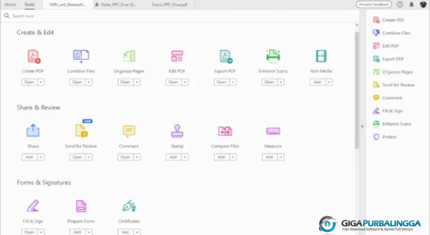Expand dropdown arrow under Create PDF
430x235 pixels.
click(41, 82)
